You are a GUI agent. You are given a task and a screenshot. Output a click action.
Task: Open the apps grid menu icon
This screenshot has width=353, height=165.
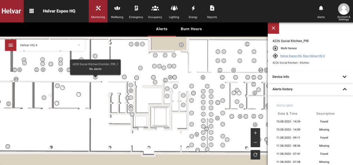31,11
